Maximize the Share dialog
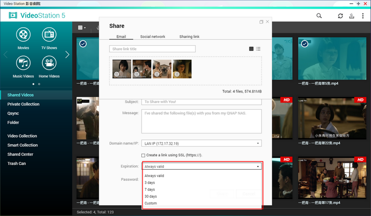This screenshot has width=371, height=216. (261, 22)
